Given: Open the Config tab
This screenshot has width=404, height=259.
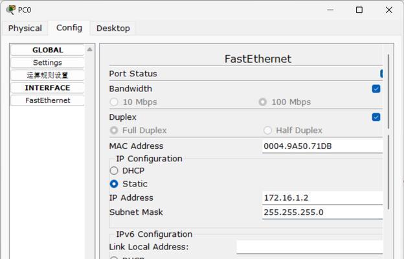Looking at the screenshot, I should tap(69, 28).
